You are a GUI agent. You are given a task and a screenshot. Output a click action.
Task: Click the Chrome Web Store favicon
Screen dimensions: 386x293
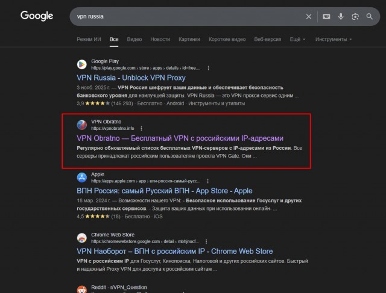point(82,238)
